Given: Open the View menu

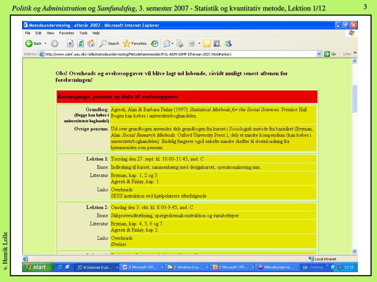Looking at the screenshot, I should coord(50,33).
